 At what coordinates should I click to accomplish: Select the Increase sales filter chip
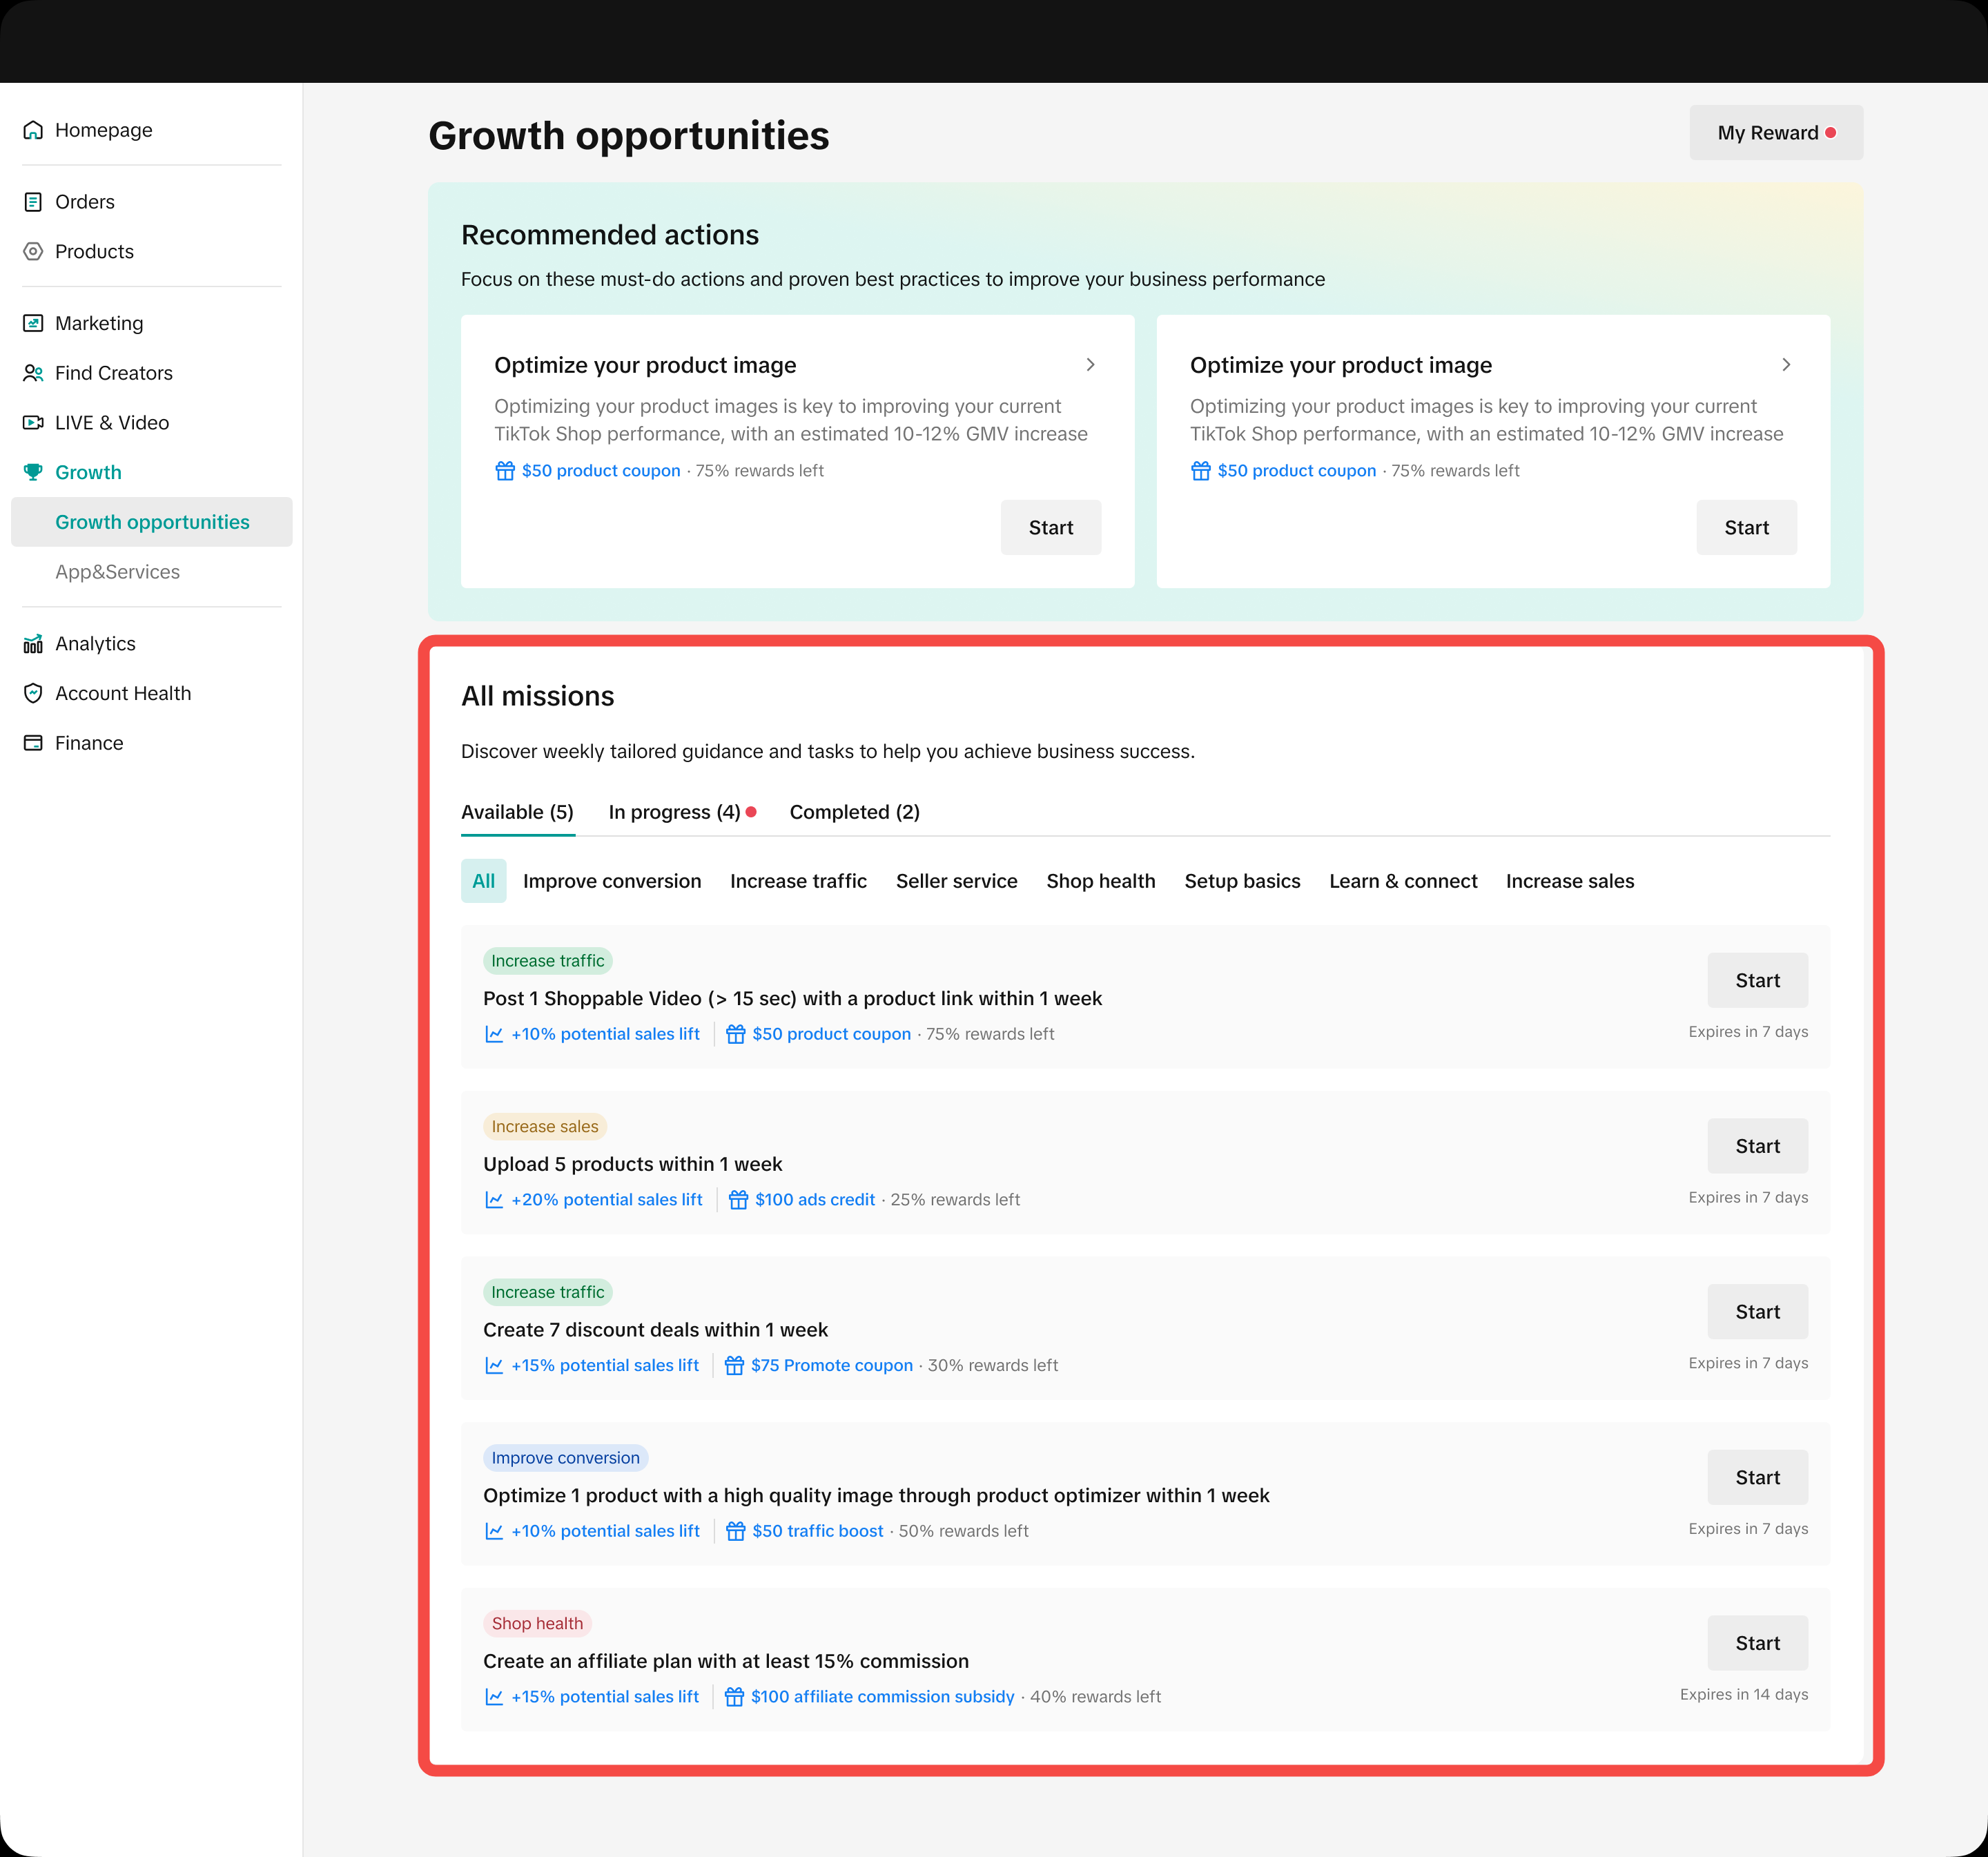click(x=1569, y=881)
